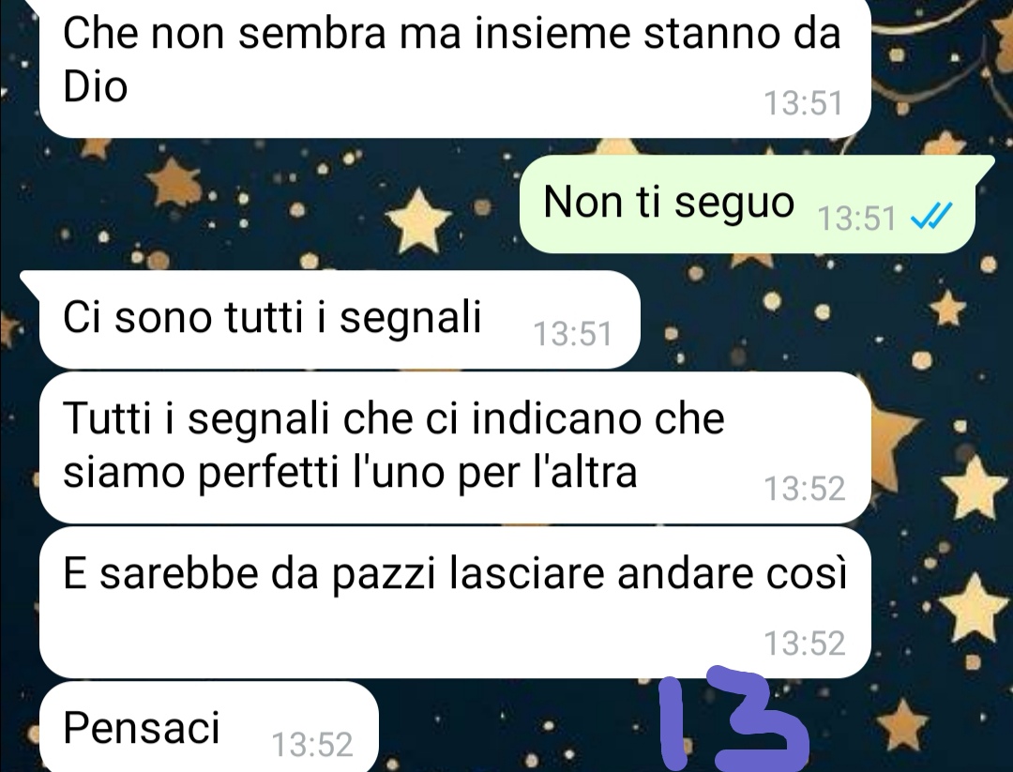
Task: Tap the golden star right of the purple 13
Action: (x=902, y=723)
